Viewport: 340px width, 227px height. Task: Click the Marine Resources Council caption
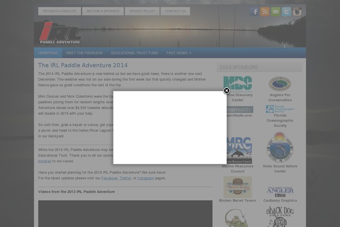coord(237,169)
